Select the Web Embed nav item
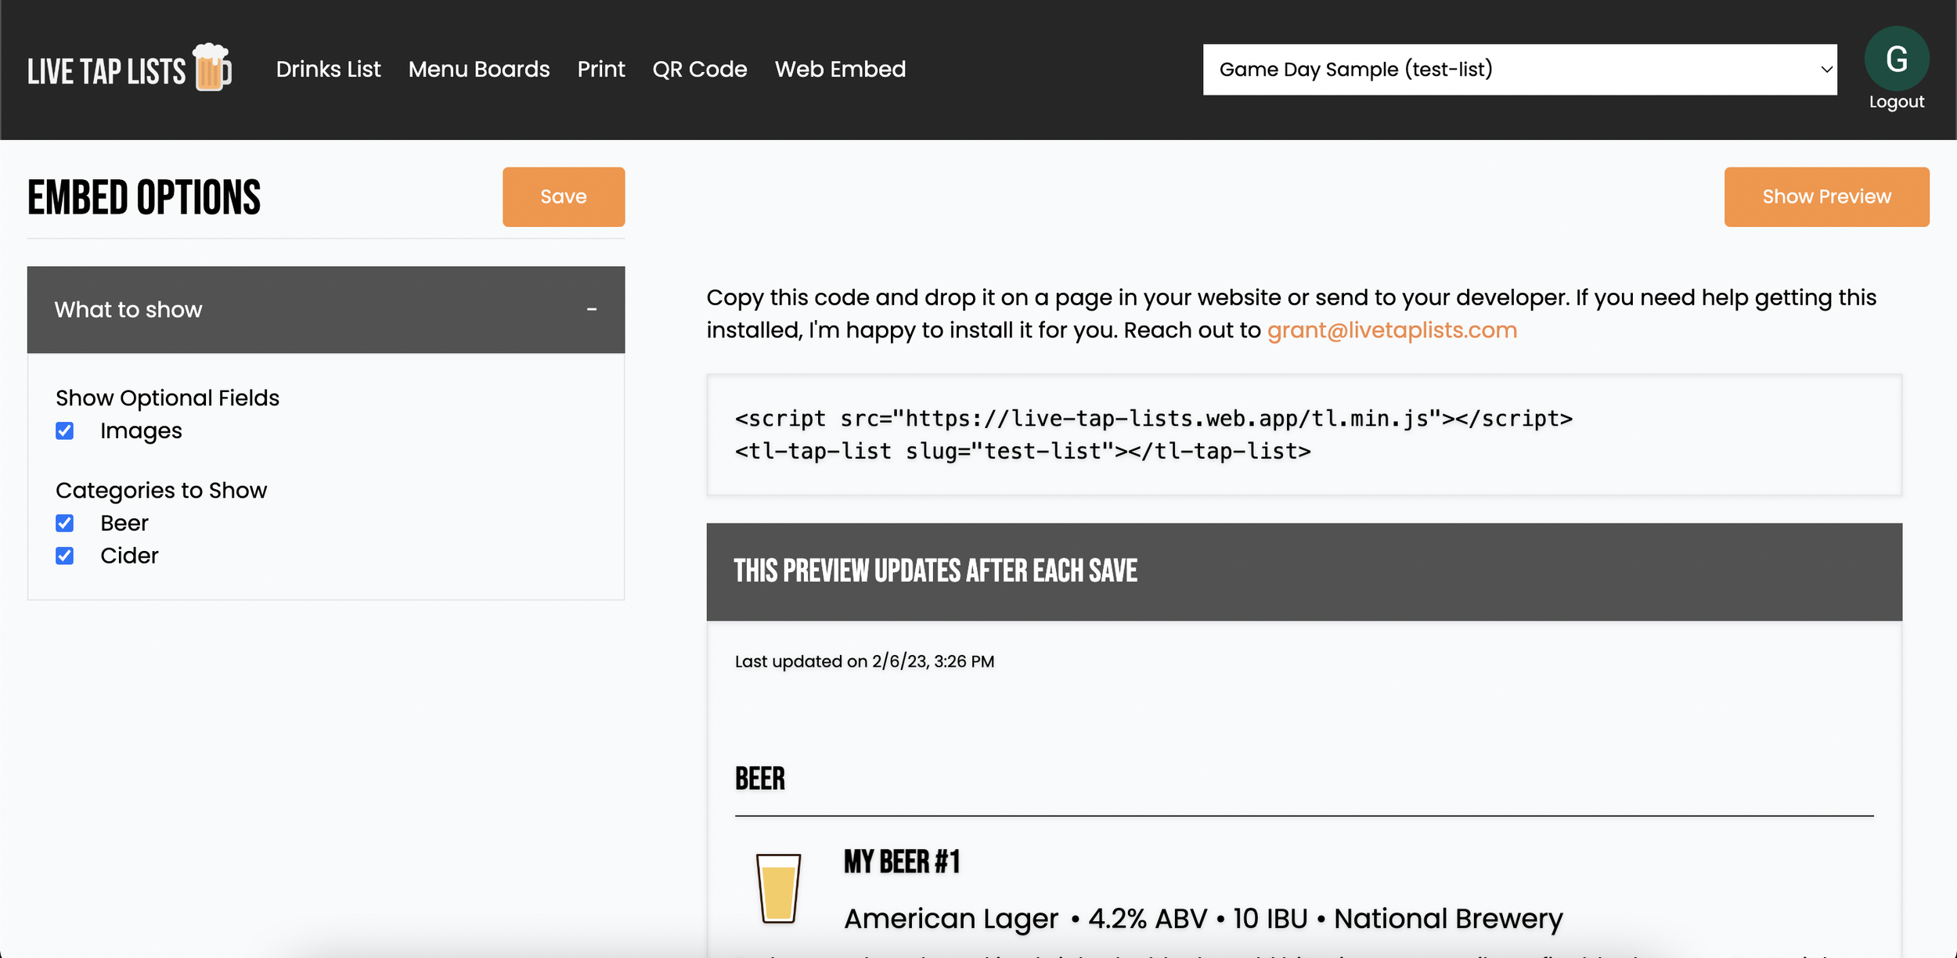This screenshot has width=1957, height=958. [x=840, y=69]
